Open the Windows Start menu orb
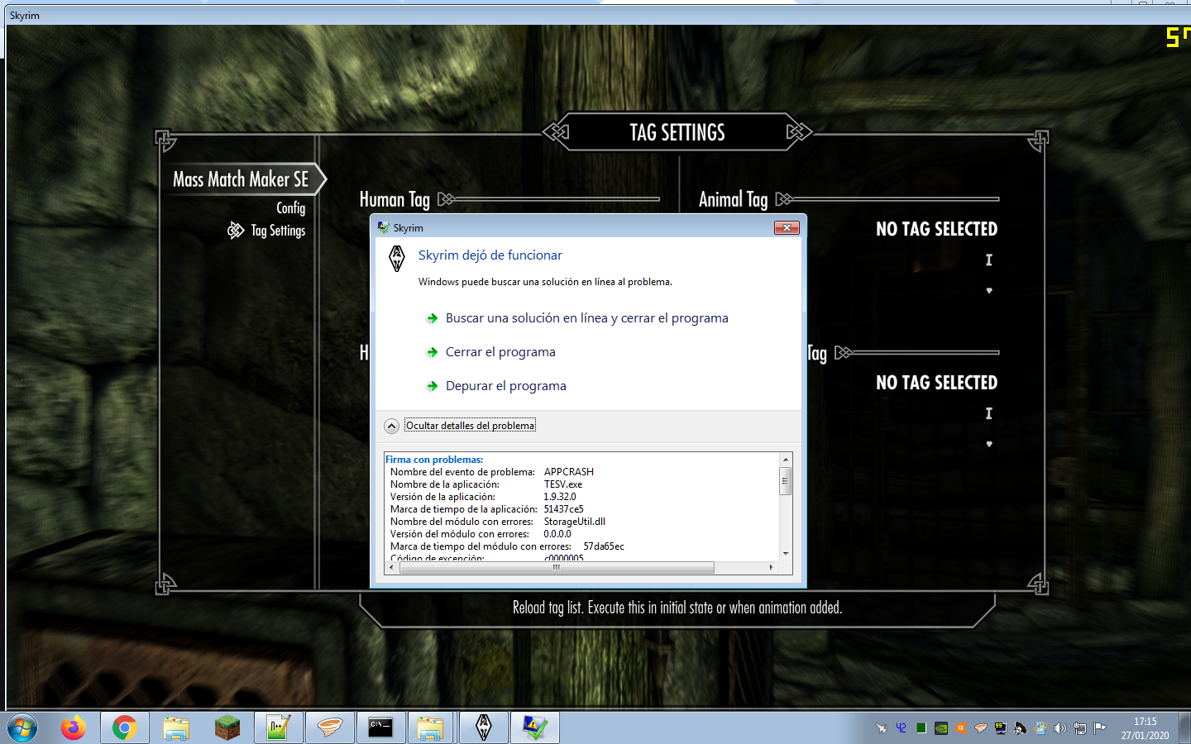This screenshot has width=1191, height=744. (22, 728)
